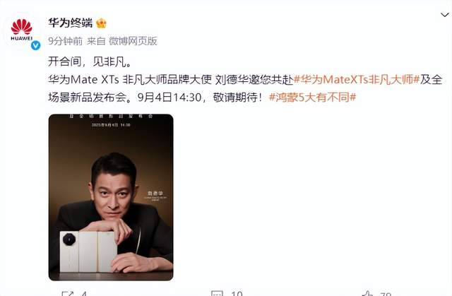Expand the post options chevron
The height and width of the screenshot is (296, 452).
445,14
